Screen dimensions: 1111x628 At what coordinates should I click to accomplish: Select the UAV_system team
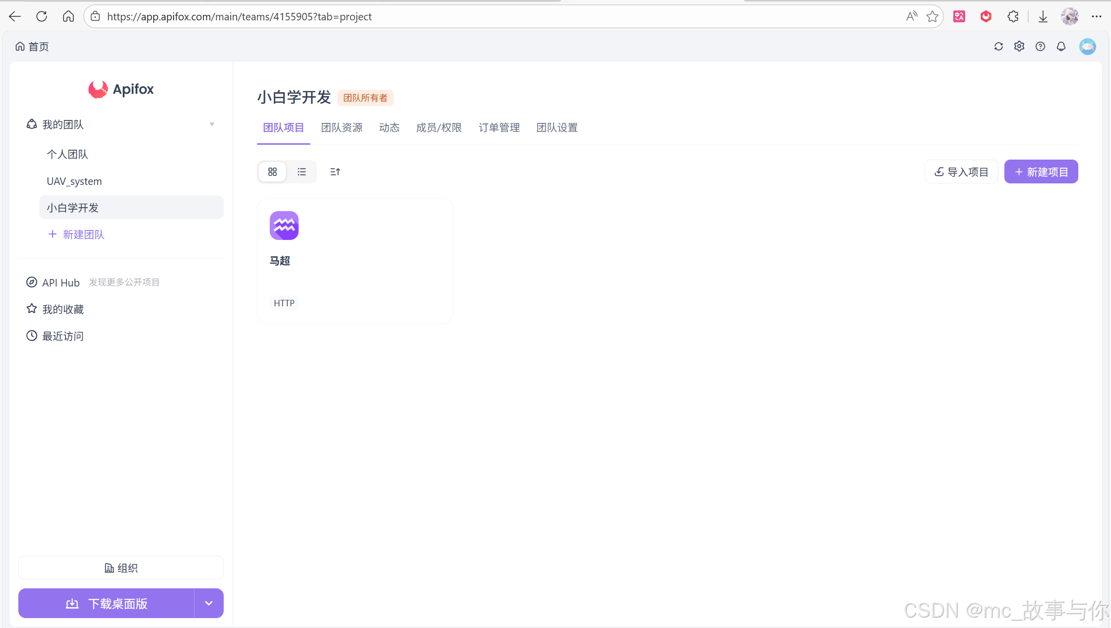pos(74,181)
